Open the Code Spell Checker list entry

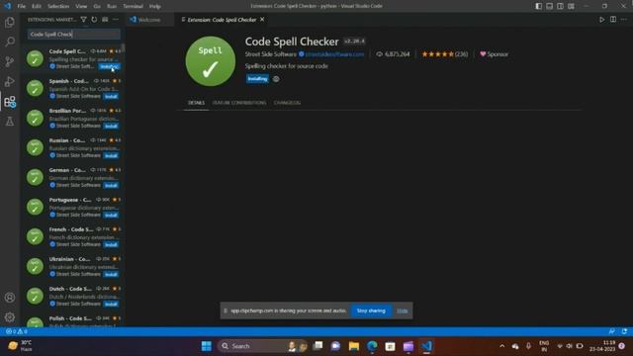pos(72,58)
